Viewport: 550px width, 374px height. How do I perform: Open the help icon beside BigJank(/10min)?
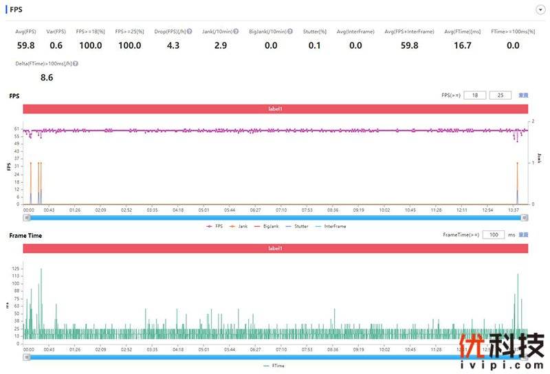point(290,31)
